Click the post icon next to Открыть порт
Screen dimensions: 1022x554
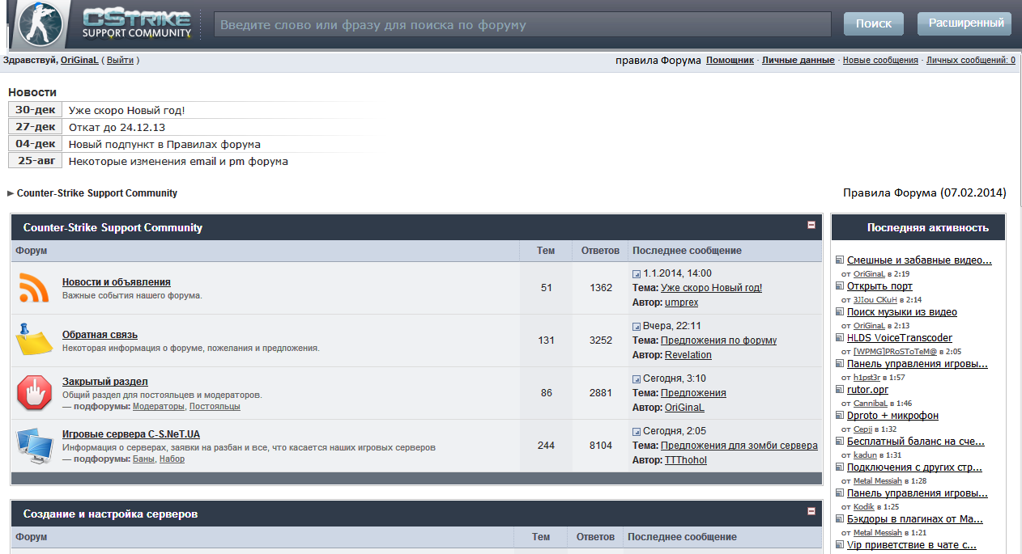[x=840, y=286]
